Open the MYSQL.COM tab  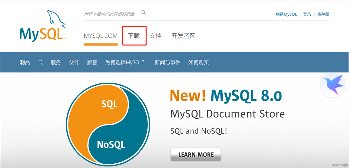[101, 36]
